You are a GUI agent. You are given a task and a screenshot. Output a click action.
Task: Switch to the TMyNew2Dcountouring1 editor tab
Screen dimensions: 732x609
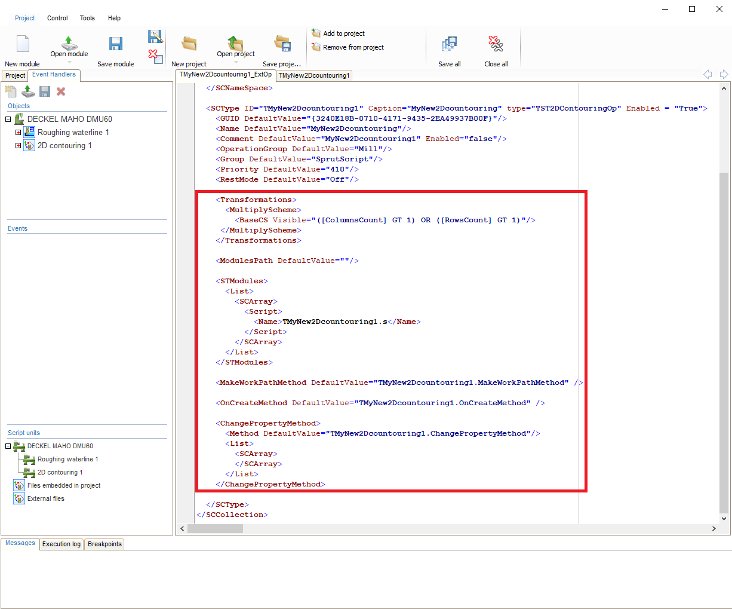pos(314,75)
